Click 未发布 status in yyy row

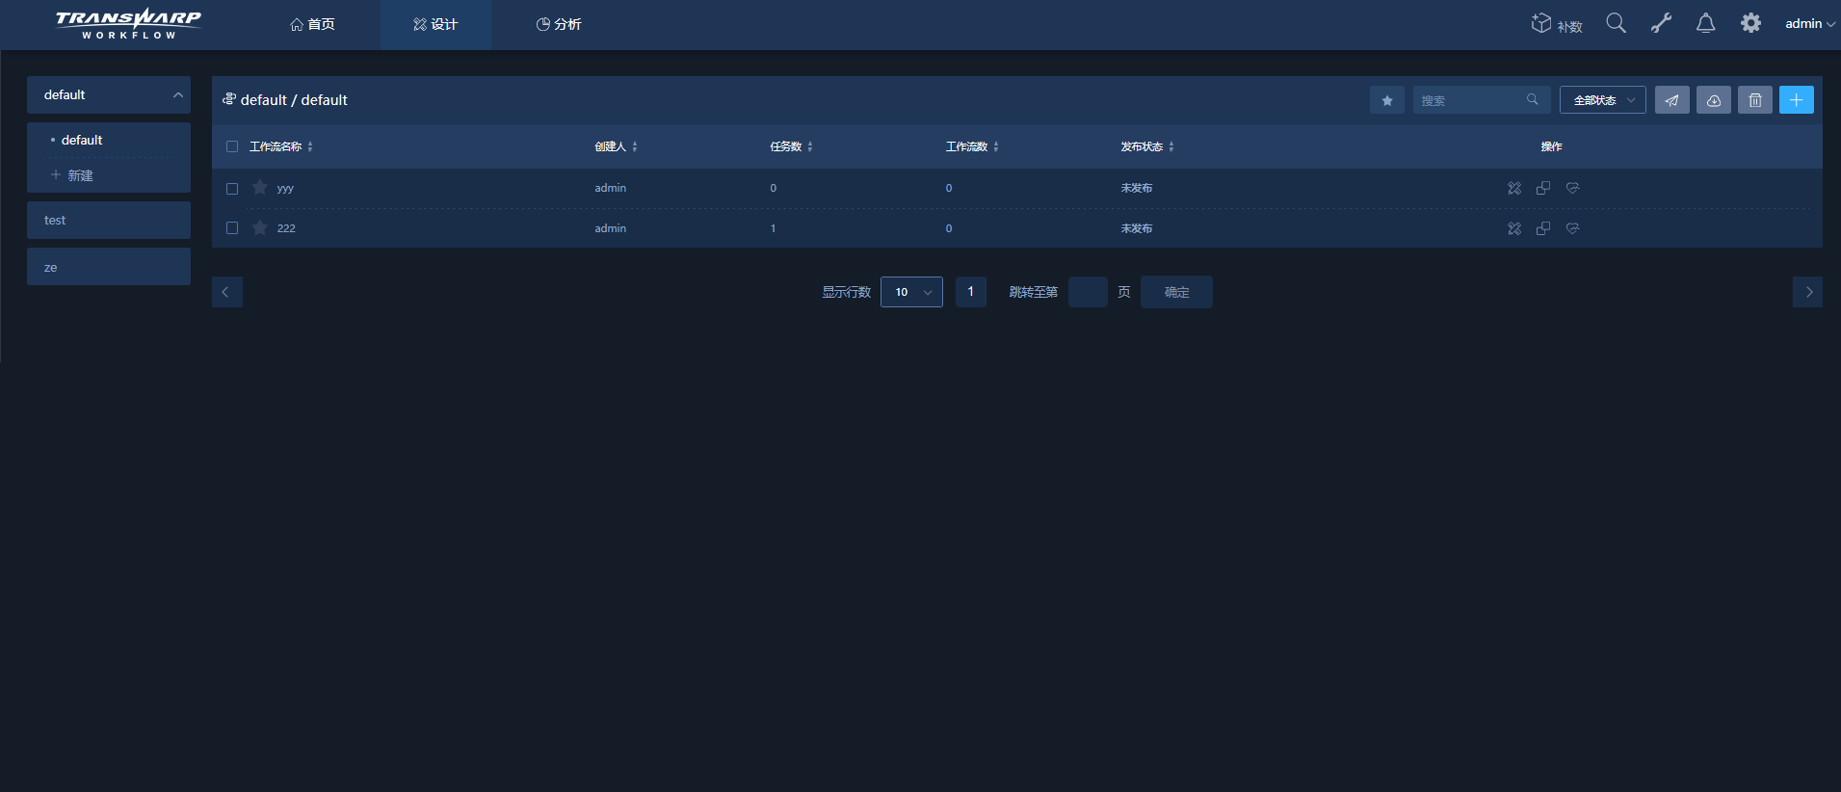(x=1137, y=188)
